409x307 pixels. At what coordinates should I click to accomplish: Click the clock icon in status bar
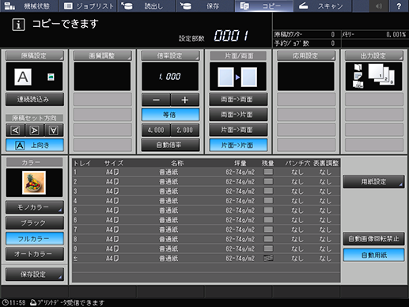click(x=5, y=302)
